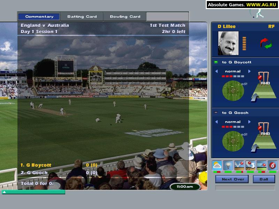Click the white triangle marker on progress bar
Screen dimensions: 279x209
pyautogui.click(x=5, y=192)
